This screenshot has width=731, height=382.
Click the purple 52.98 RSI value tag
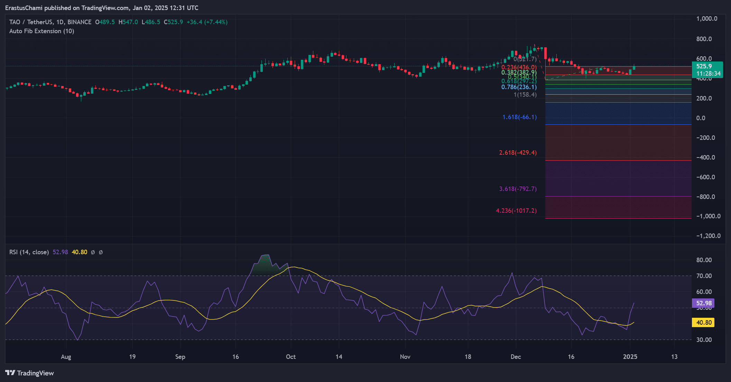click(703, 303)
